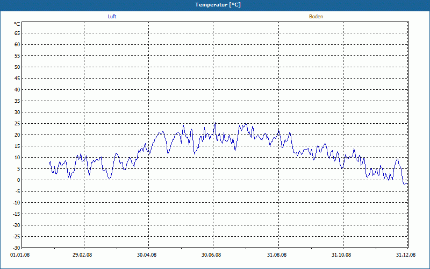Screen dimensions: 430x269
Task: Click the 0 value on temperature axis
Action: [x=19, y=180]
